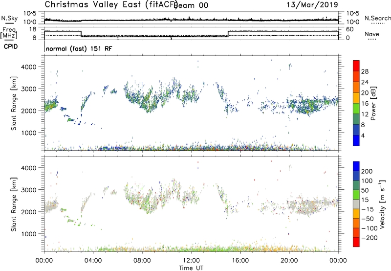391x271 pixels.
Task: Click 'normal (fast) 151 RF' text
Action: tap(79, 48)
